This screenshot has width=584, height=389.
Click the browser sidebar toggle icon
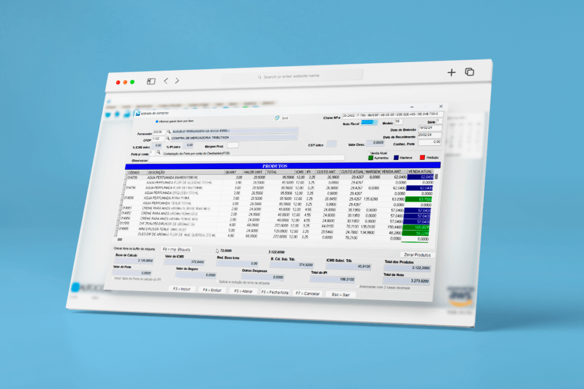pyautogui.click(x=151, y=81)
